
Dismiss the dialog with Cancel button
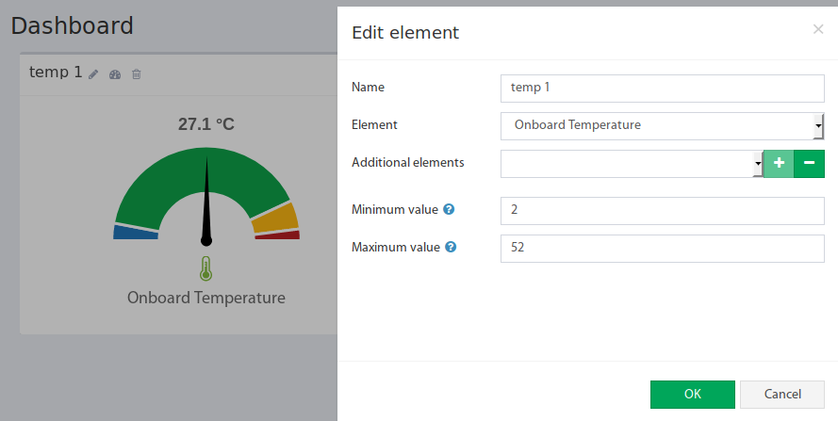(x=782, y=395)
